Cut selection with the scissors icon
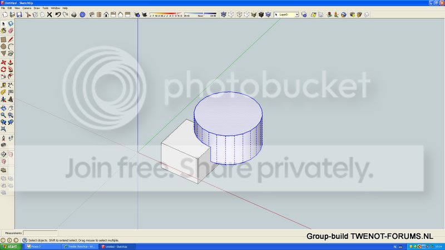 28,14
